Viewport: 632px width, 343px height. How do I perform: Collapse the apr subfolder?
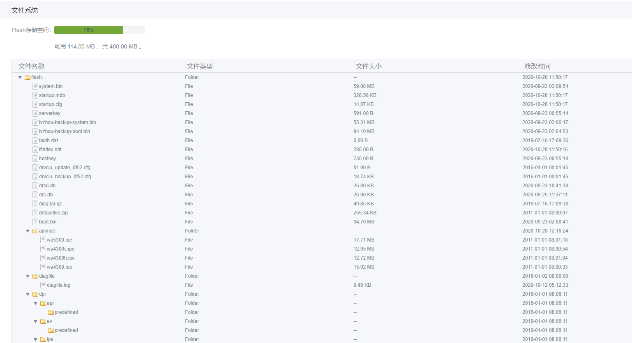tap(35, 303)
